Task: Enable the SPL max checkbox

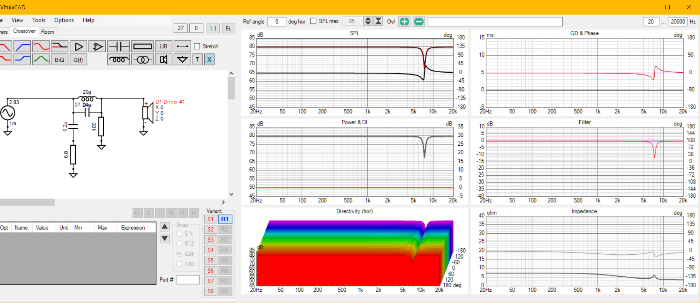Action: (313, 21)
